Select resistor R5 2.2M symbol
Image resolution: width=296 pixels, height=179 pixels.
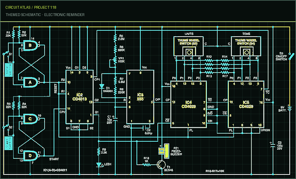115,38
